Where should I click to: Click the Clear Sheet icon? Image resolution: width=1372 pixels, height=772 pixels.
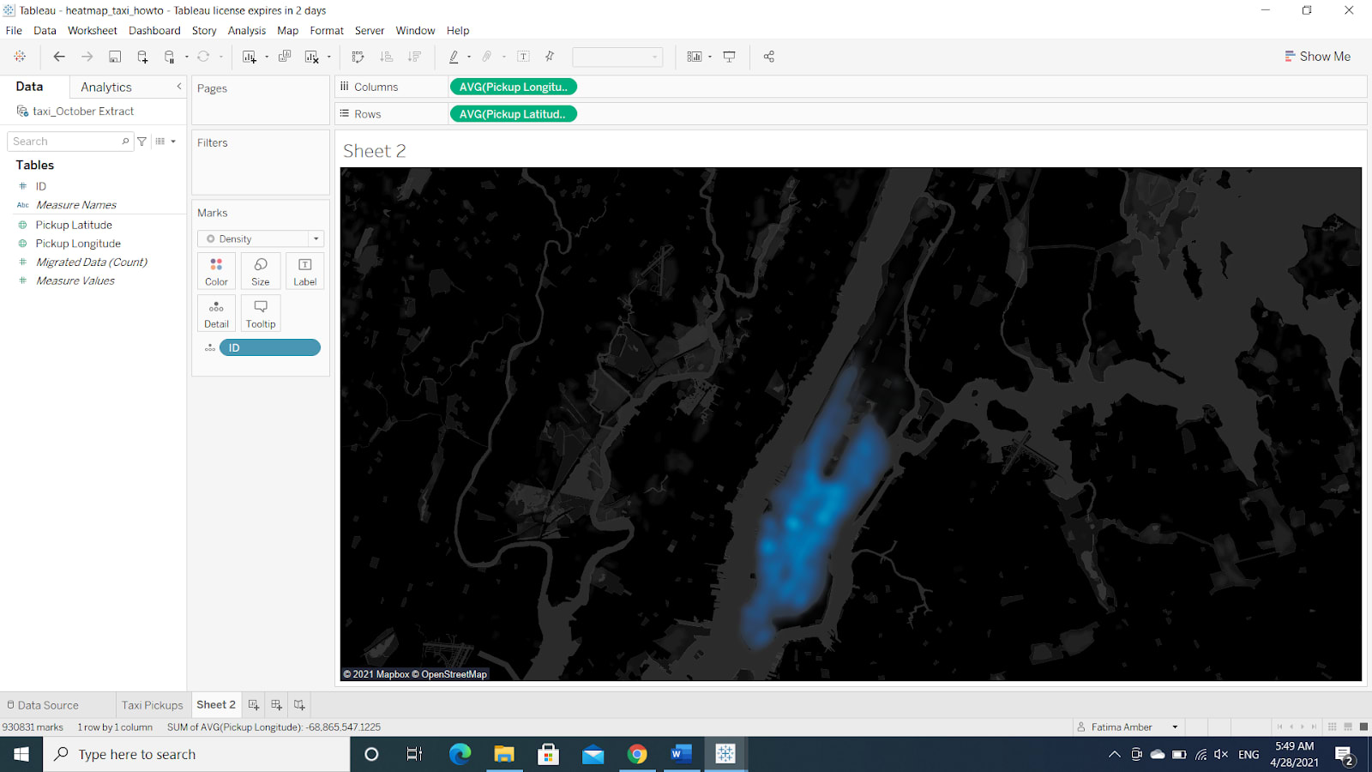pos(312,57)
